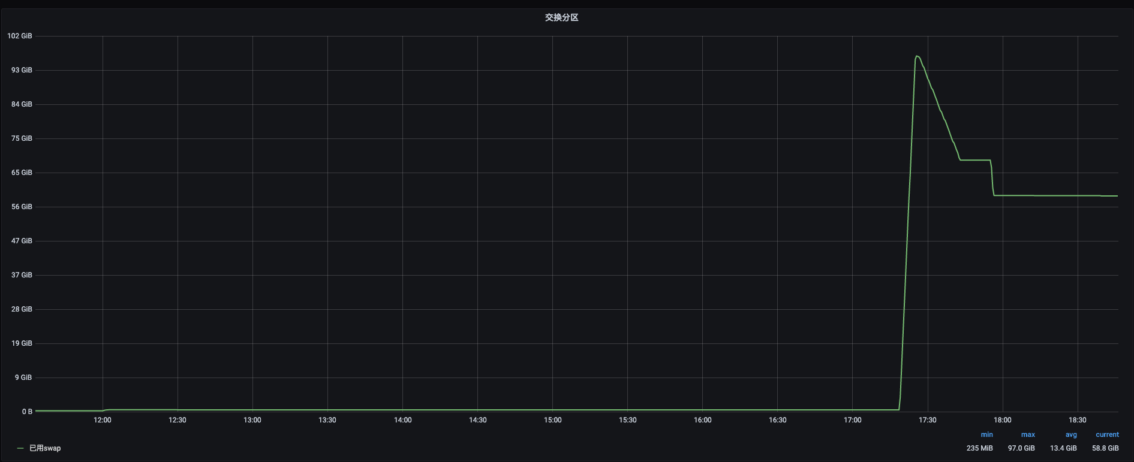Screen dimensions: 1134x462
Task: Click the 28 GiB y-axis label
Action: 22,309
